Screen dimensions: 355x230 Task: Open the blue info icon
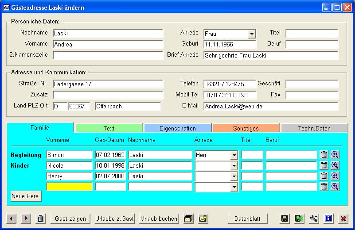[328, 218]
